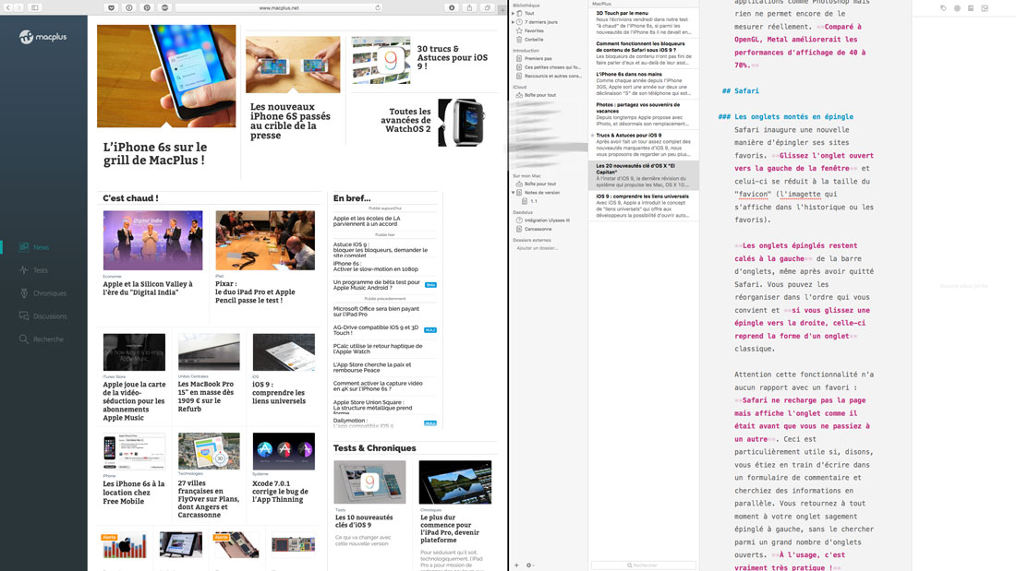The height and width of the screenshot is (571, 1016).
Task: Expand the Tout group in Ulysses library
Action: 514,13
